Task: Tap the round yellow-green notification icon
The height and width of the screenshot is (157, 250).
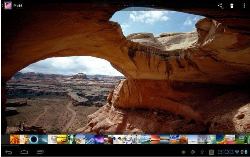Action: (183, 152)
